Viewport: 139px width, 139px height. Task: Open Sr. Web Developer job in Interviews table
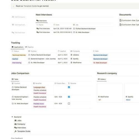[81, 32]
